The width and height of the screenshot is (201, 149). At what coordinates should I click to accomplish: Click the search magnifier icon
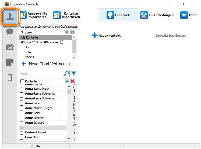pos(66,74)
